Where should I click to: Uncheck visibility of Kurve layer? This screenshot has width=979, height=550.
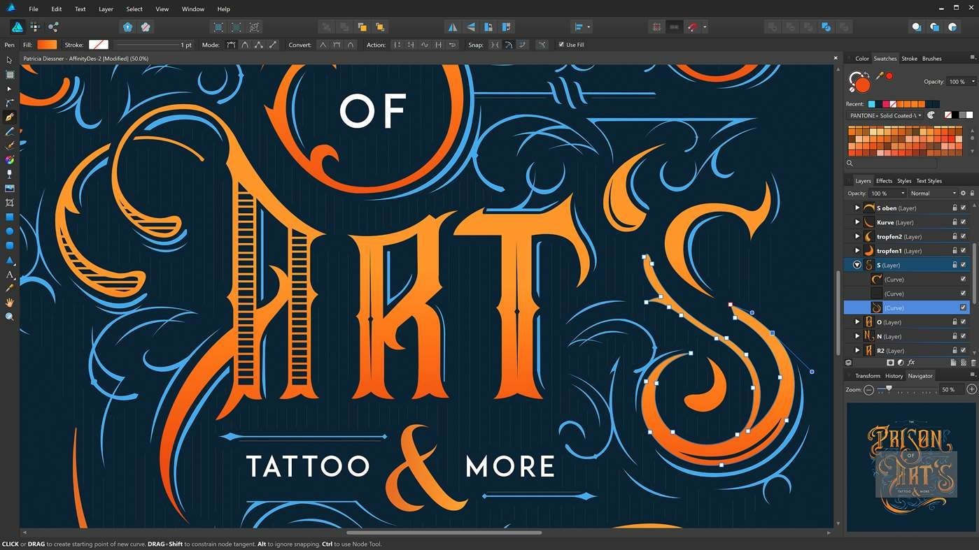click(x=963, y=222)
